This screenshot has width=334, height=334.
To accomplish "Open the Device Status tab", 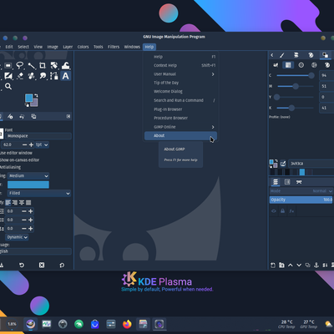I will pyautogui.click(x=10, y=116).
